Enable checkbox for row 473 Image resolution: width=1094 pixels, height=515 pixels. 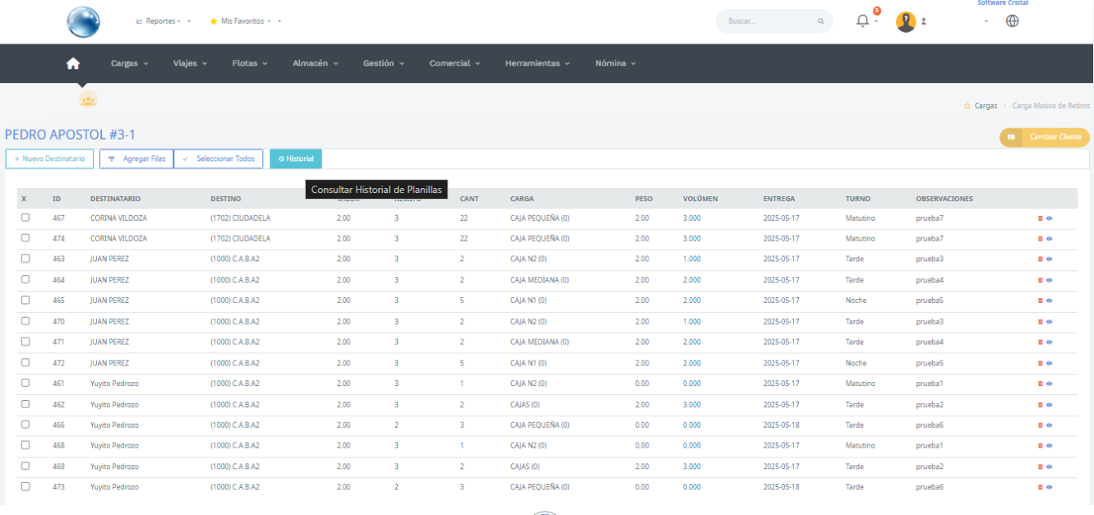click(25, 486)
